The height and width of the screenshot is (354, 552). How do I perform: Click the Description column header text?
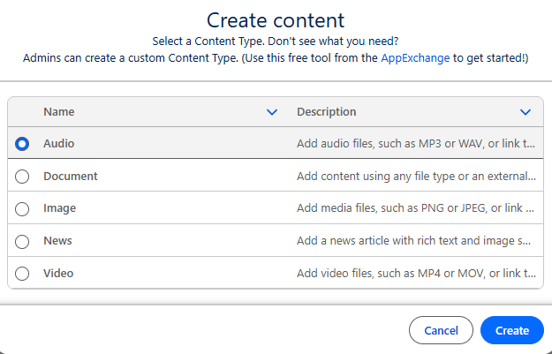(x=326, y=112)
